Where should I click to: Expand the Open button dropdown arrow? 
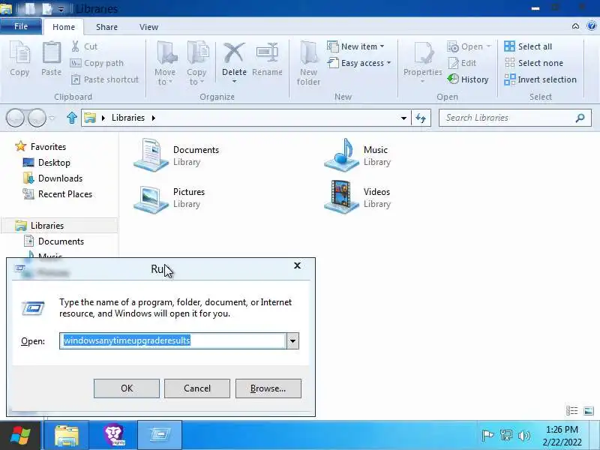[x=489, y=46]
